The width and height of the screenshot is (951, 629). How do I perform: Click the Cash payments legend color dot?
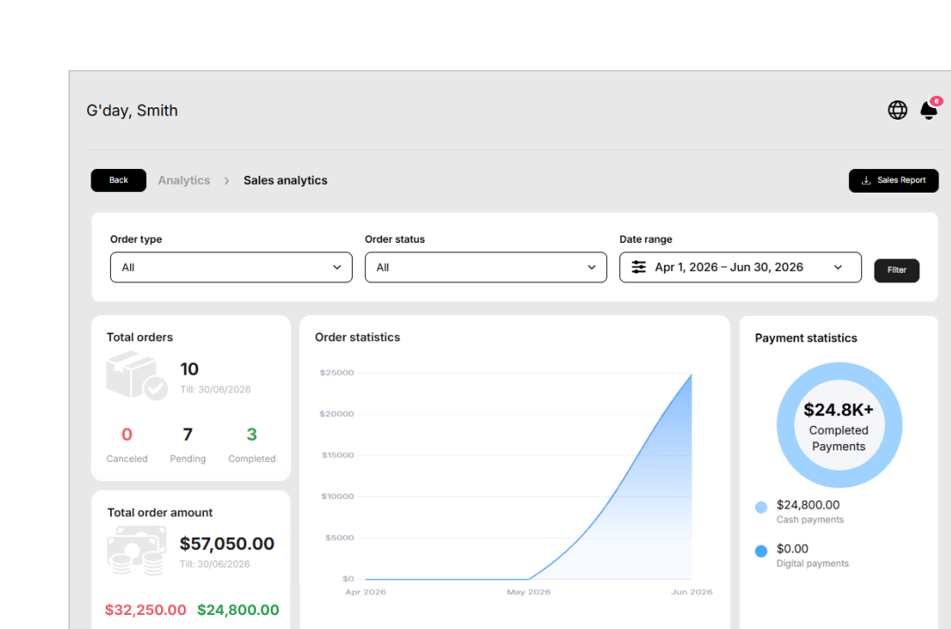[x=761, y=507]
